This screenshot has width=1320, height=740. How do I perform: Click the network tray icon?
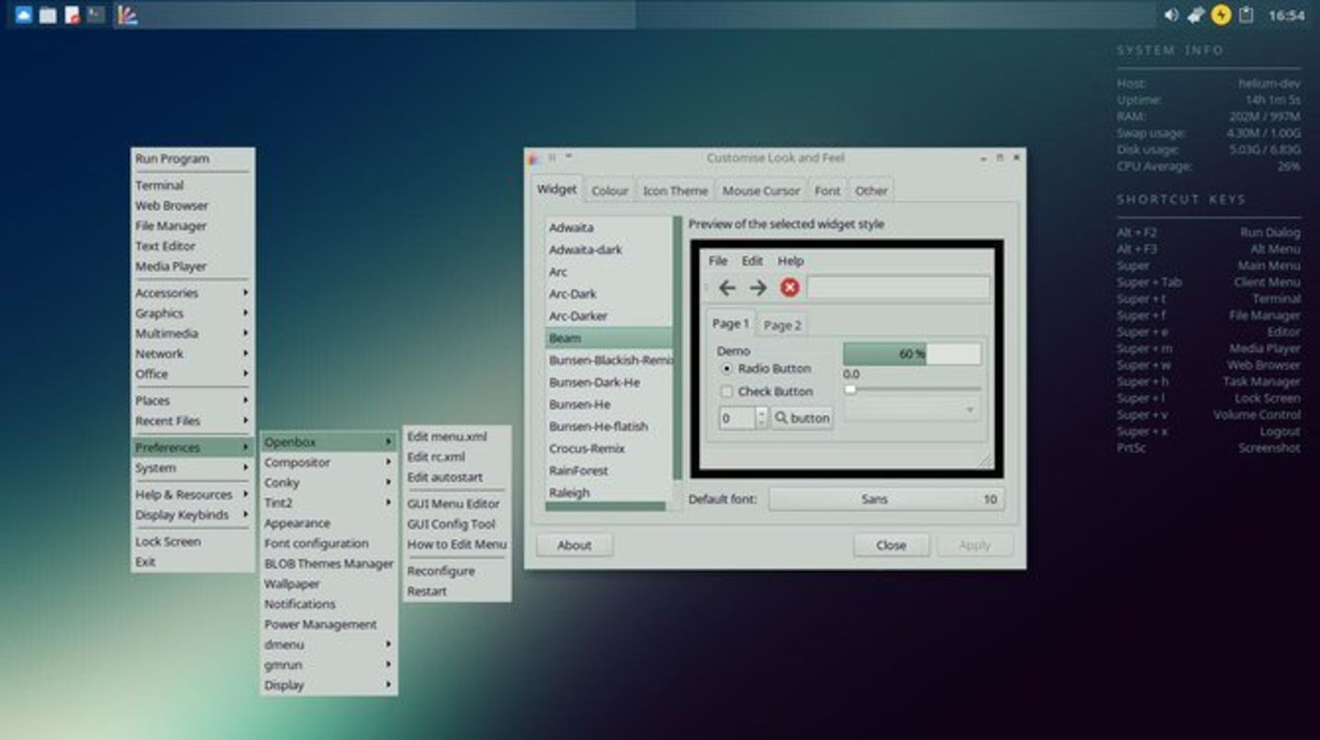click(x=1196, y=15)
